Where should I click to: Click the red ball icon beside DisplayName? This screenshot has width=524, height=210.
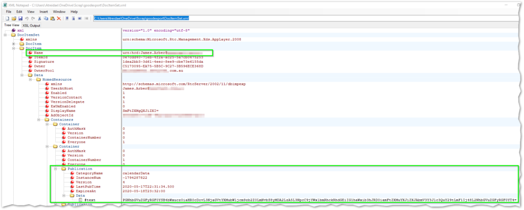[47, 110]
